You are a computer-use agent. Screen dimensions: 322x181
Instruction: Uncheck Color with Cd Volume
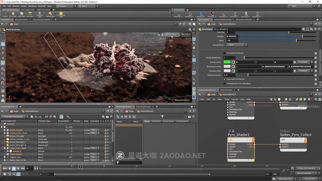point(225,79)
